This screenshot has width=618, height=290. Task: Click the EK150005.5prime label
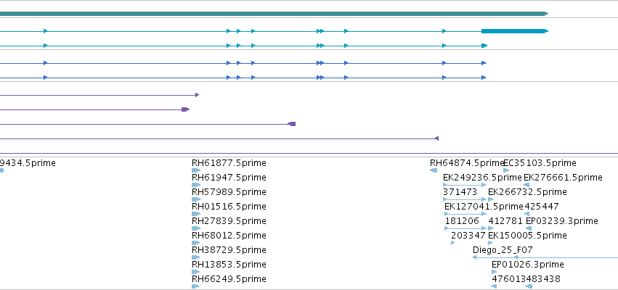click(527, 236)
